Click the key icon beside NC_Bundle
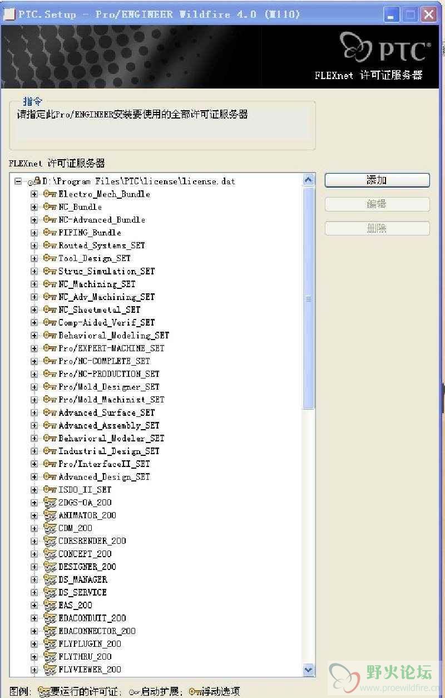The width and height of the screenshot is (445, 698). (x=50, y=207)
